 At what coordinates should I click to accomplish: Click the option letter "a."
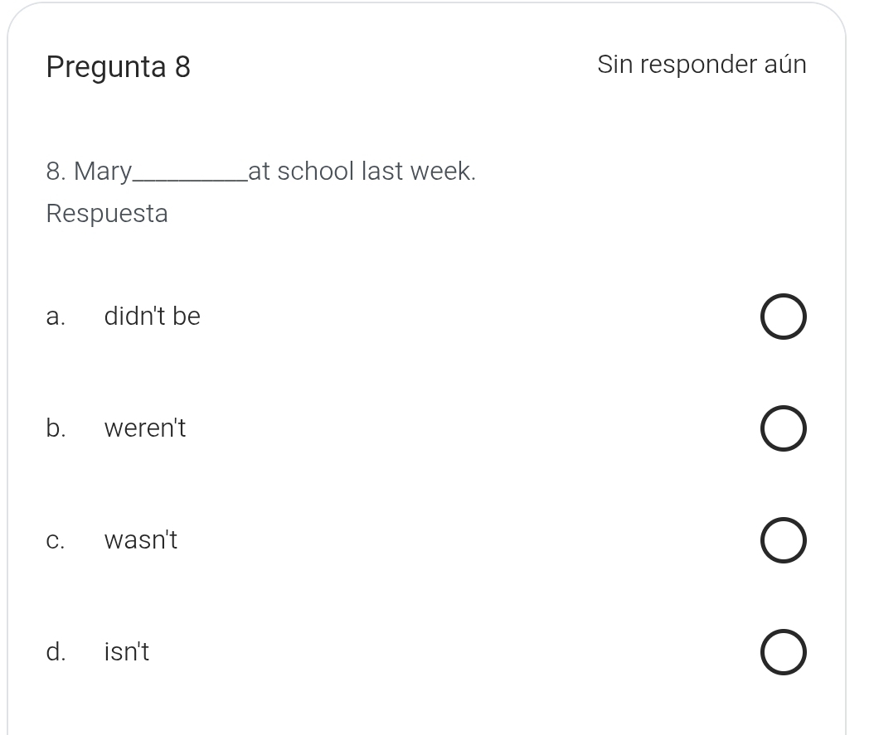pos(55,316)
